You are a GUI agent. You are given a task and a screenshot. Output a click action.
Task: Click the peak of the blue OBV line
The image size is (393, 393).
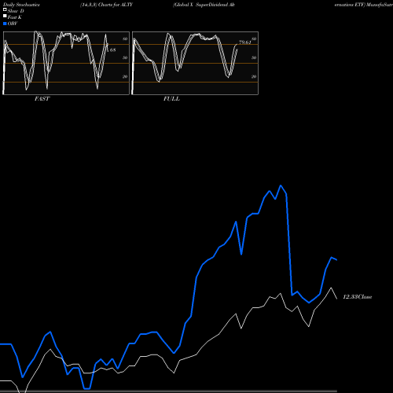(281, 185)
